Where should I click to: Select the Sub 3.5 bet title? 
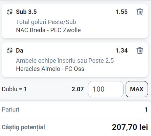26,12
